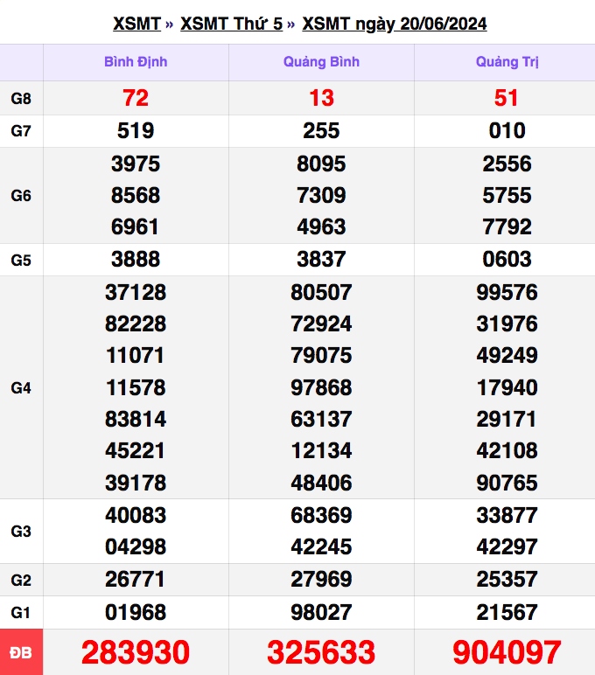Viewport: 595px width, 675px height.
Task: Click G4 number 39178
Action: (x=136, y=483)
